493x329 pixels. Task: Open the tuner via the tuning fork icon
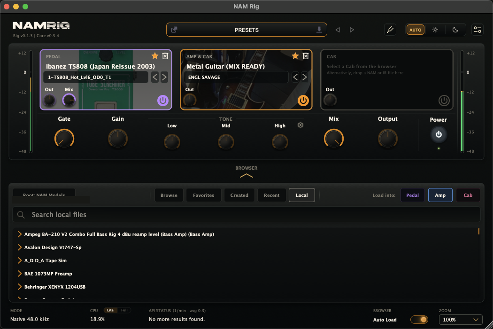point(390,30)
